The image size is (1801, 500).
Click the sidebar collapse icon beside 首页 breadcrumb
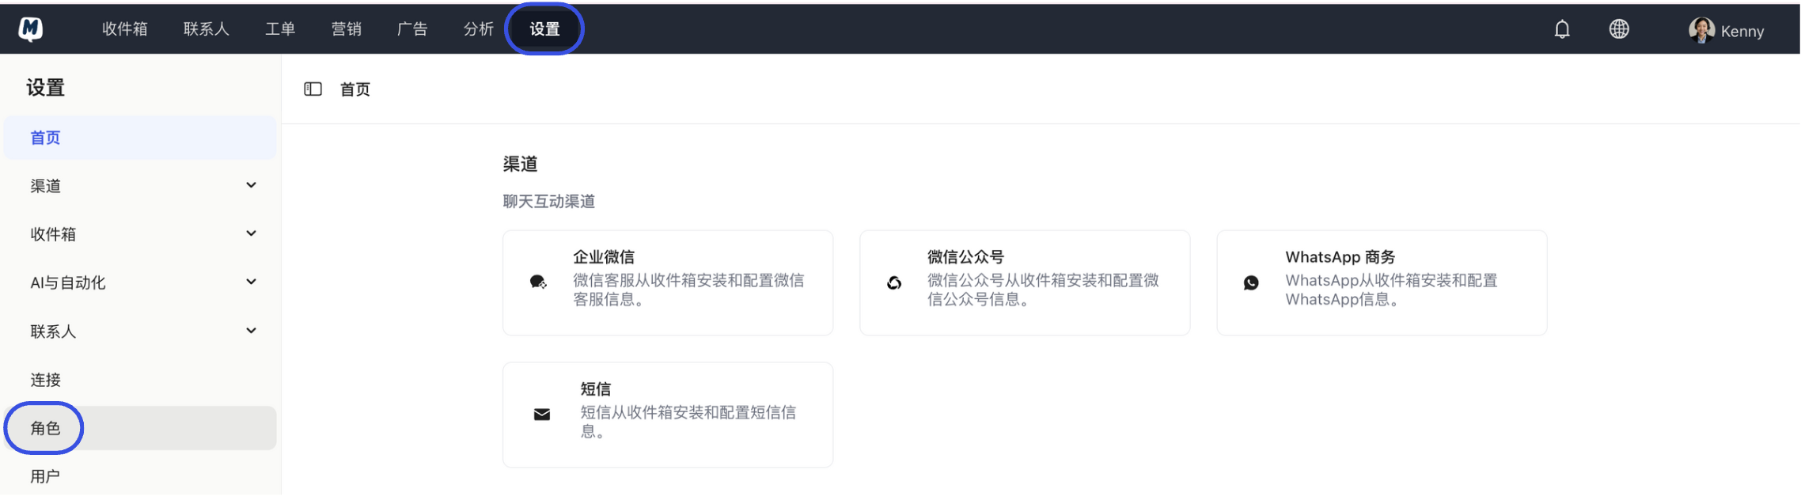(x=313, y=89)
